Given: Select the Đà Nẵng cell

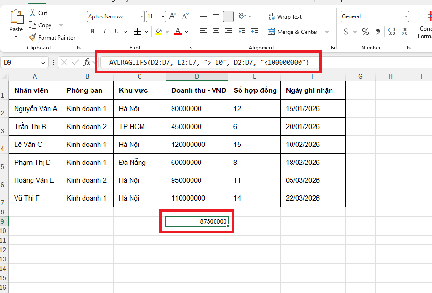Looking at the screenshot, I should 140,163.
